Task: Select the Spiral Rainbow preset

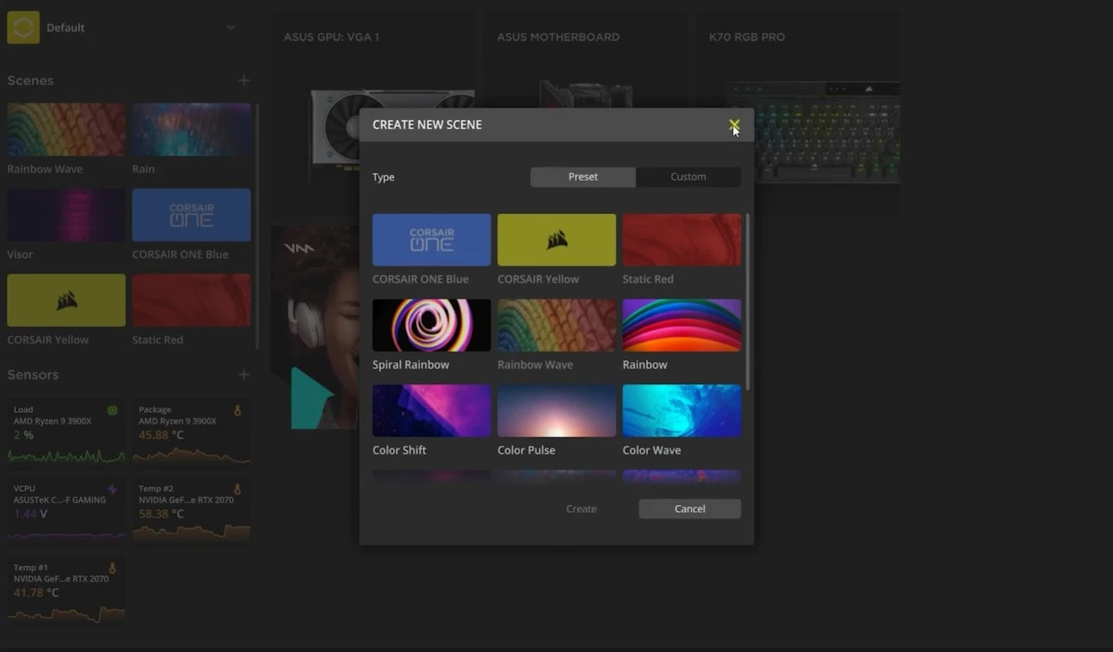Action: coord(431,325)
